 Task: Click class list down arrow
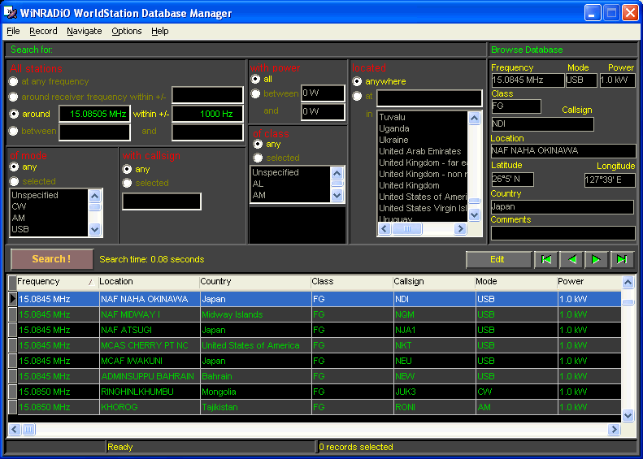coord(337,196)
